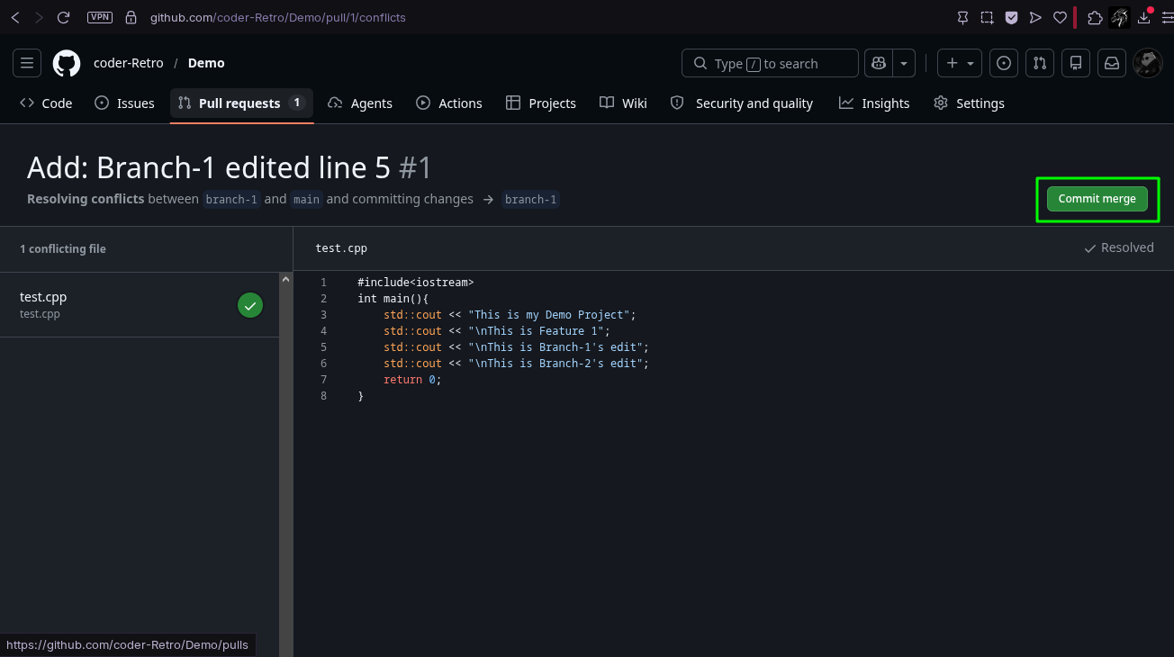Screen dimensions: 1174x657
Task: Expand the create new plus dropdown
Action: [961, 63]
